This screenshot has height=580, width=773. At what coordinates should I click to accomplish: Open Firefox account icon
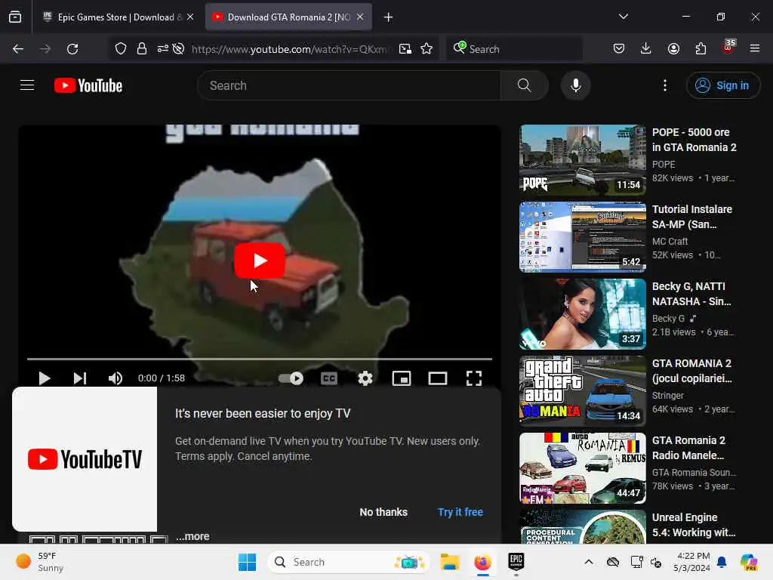click(x=673, y=48)
